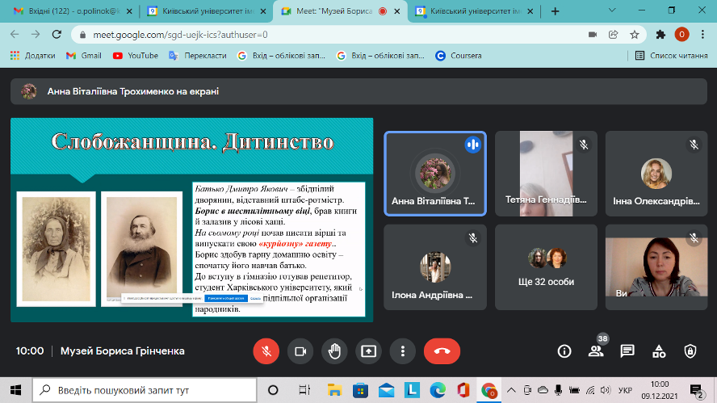Switch to the Gmail inbox tab
Image resolution: width=717 pixels, height=403 pixels.
tap(70, 11)
